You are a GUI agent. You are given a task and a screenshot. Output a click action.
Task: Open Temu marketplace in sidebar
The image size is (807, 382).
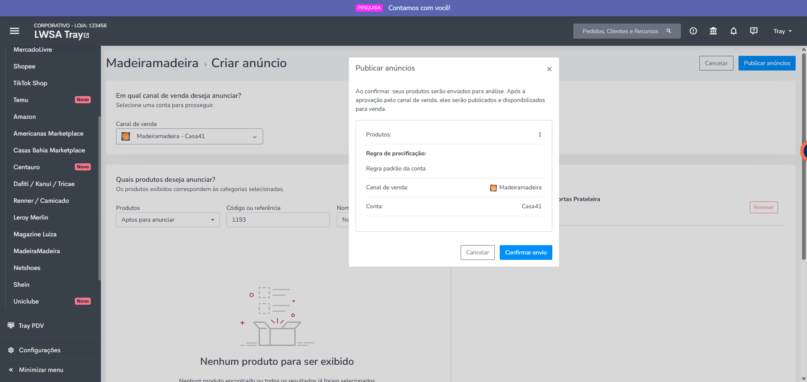[21, 100]
